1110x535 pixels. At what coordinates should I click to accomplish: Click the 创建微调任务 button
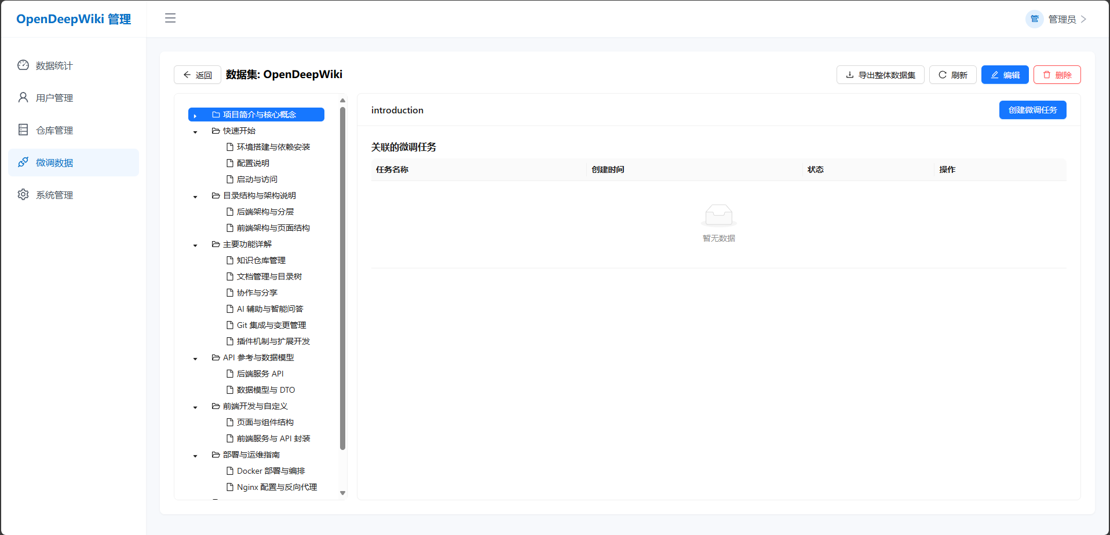[1033, 110]
